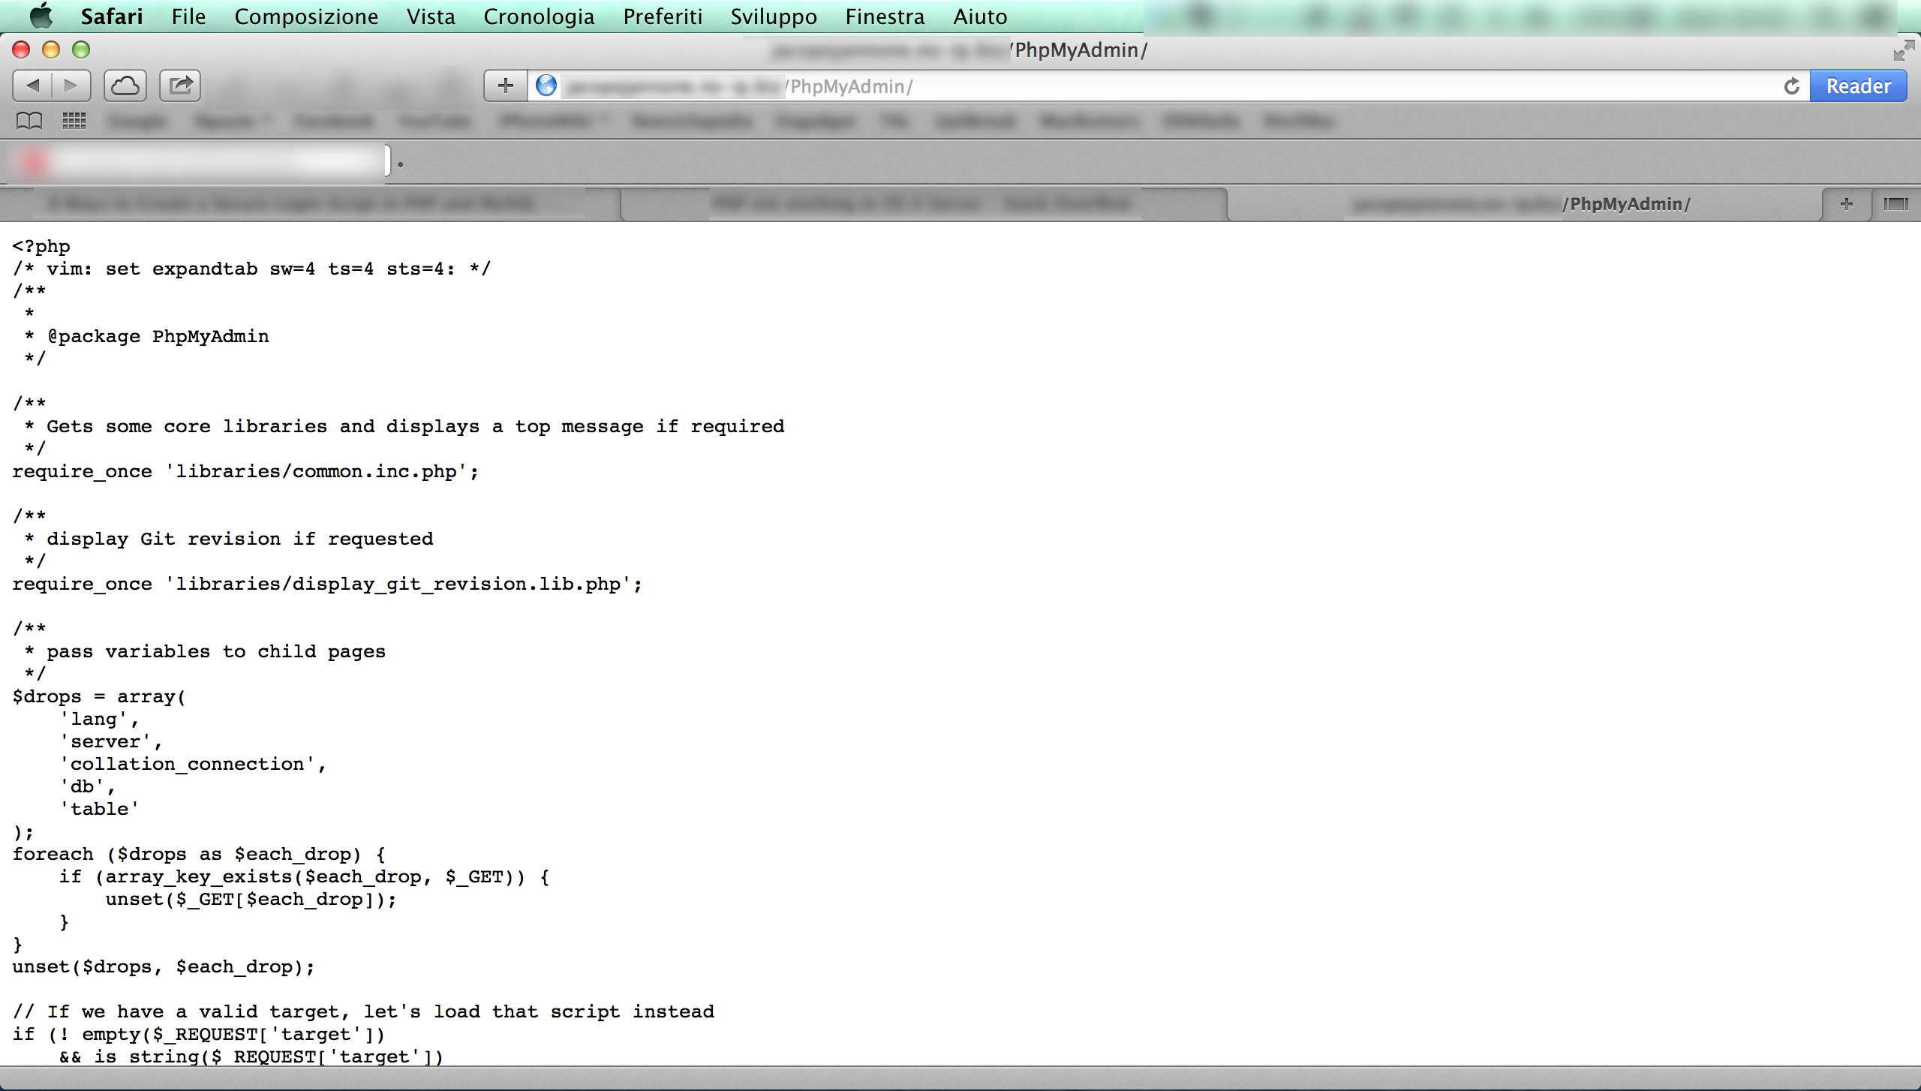Screen dimensions: 1921x1091
Task: Go back with the Back arrow button
Action: pos(33,86)
